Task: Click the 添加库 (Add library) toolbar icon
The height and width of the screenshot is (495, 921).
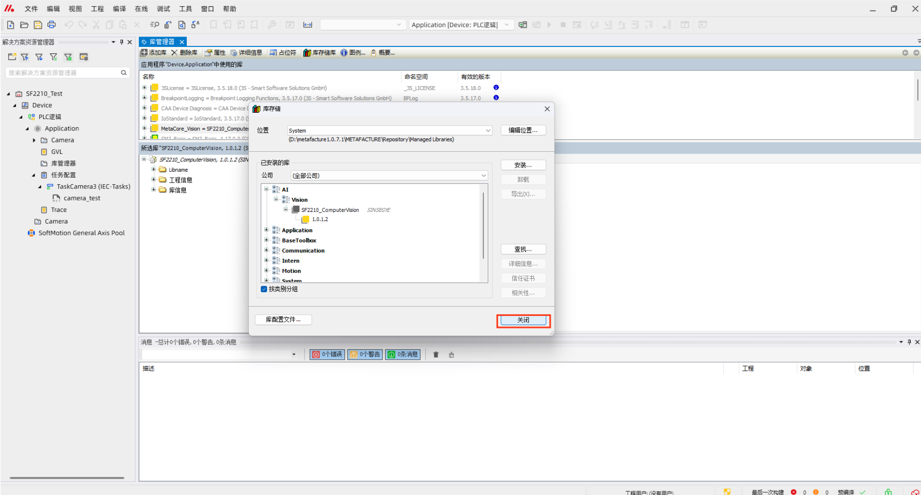Action: coord(144,53)
